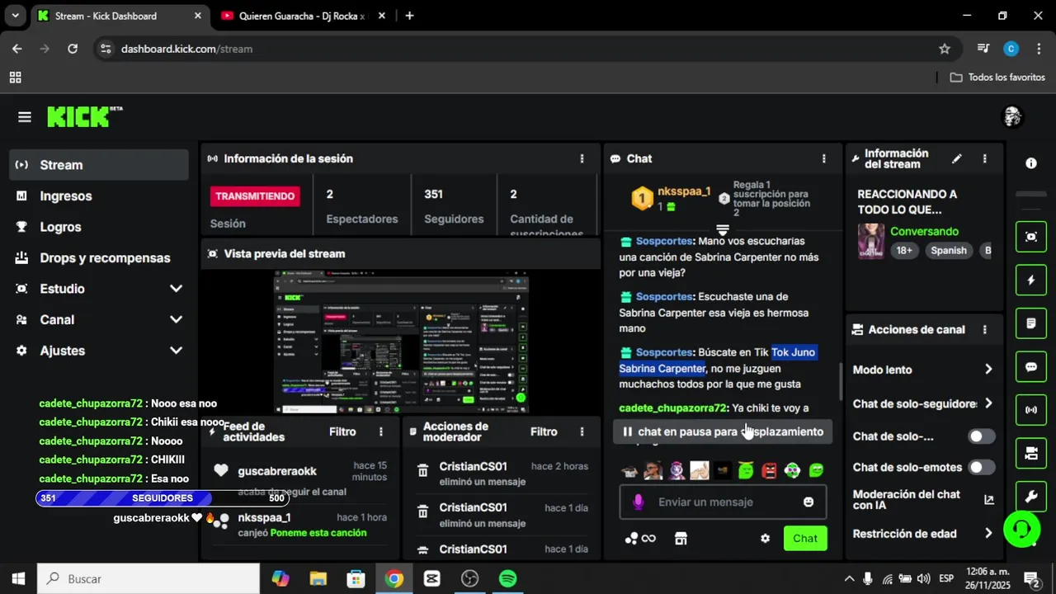This screenshot has height=594, width=1056.
Task: Open the chat points infinity icon
Action: tap(640, 539)
